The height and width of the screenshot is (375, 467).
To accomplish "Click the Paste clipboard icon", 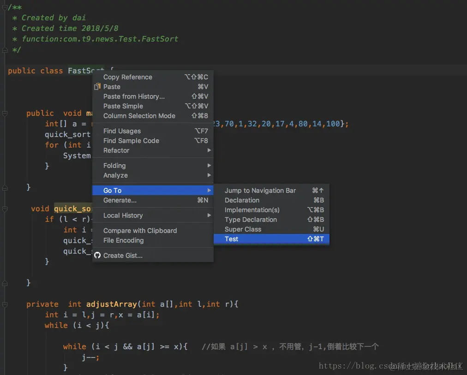I will pyautogui.click(x=97, y=87).
